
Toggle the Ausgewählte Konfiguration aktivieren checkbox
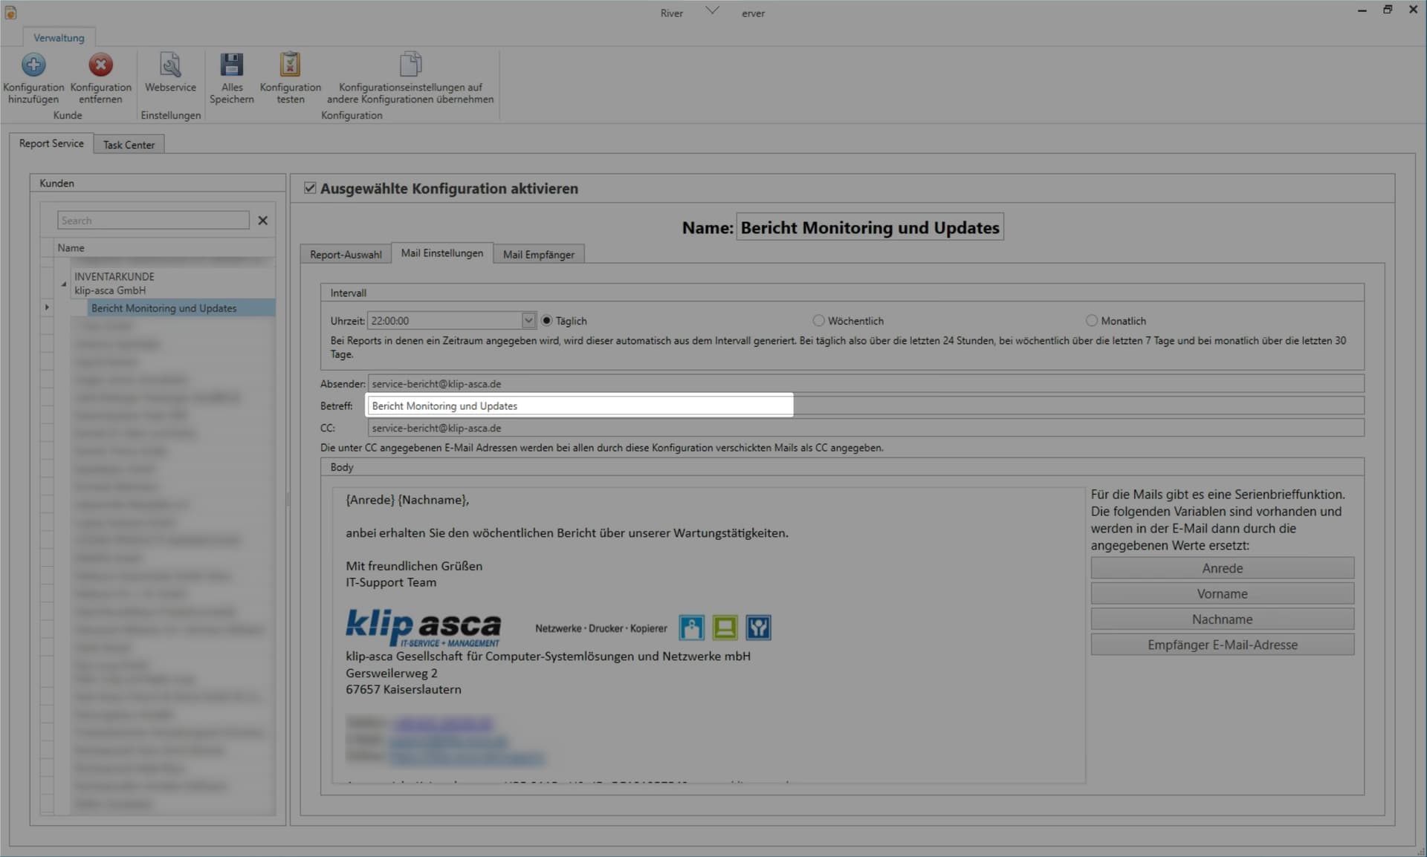click(x=310, y=188)
